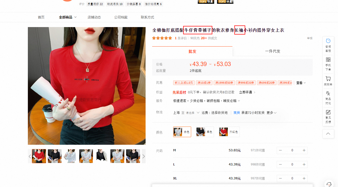Expand more logistics options with 更多
This screenshot has width=338, height=187.
[271, 113]
